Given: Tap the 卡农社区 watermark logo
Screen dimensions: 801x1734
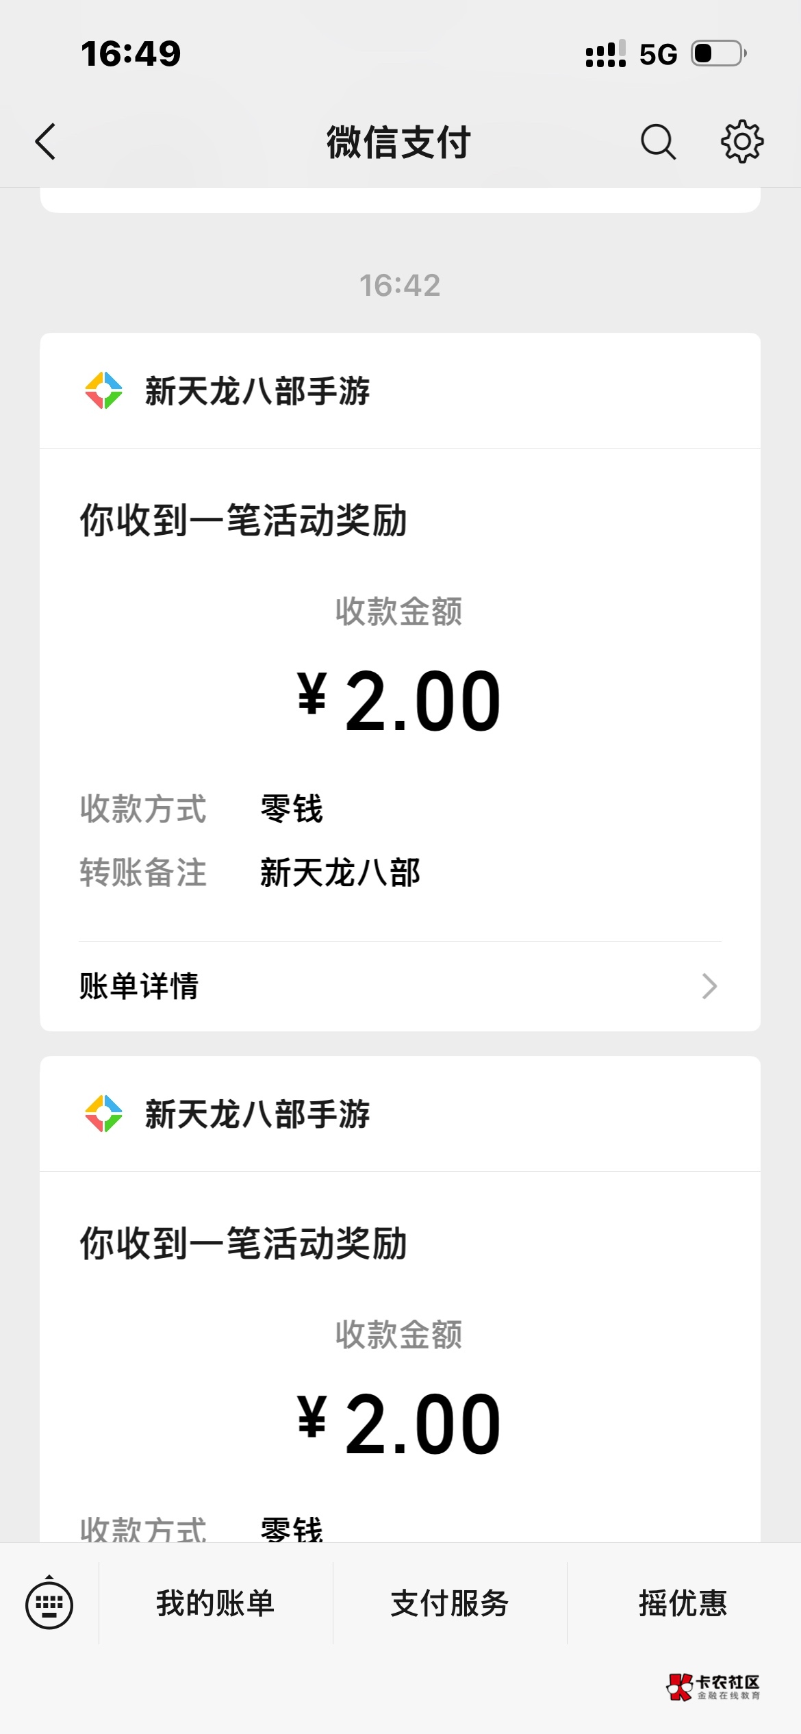Looking at the screenshot, I should [x=713, y=1687].
